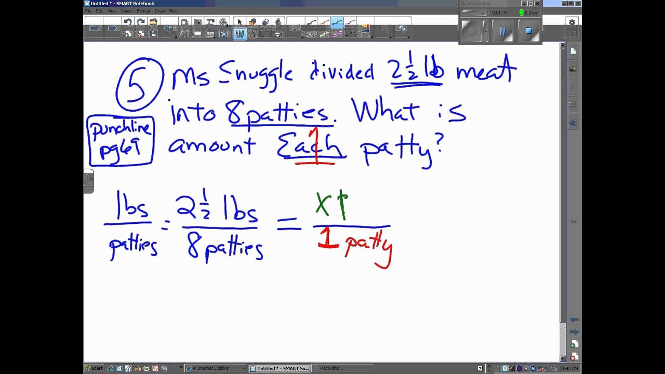665x374 pixels.
Task: Select the Pens tool in the toolbar
Action: (x=240, y=34)
